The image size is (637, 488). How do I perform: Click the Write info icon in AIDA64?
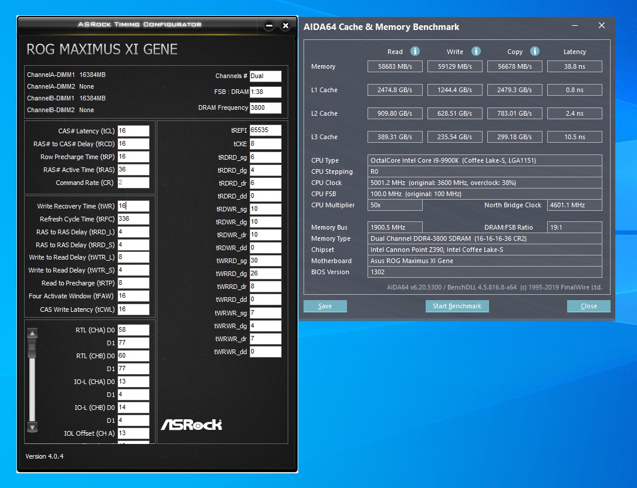tap(476, 51)
